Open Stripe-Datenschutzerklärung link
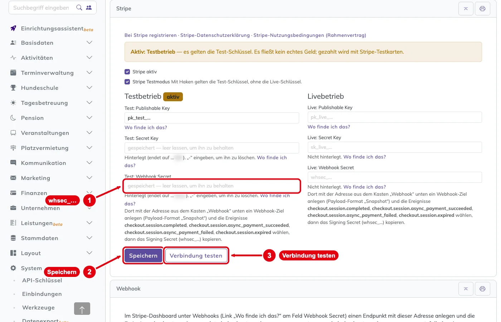Screen dimensions: 501x322 pos(215,35)
